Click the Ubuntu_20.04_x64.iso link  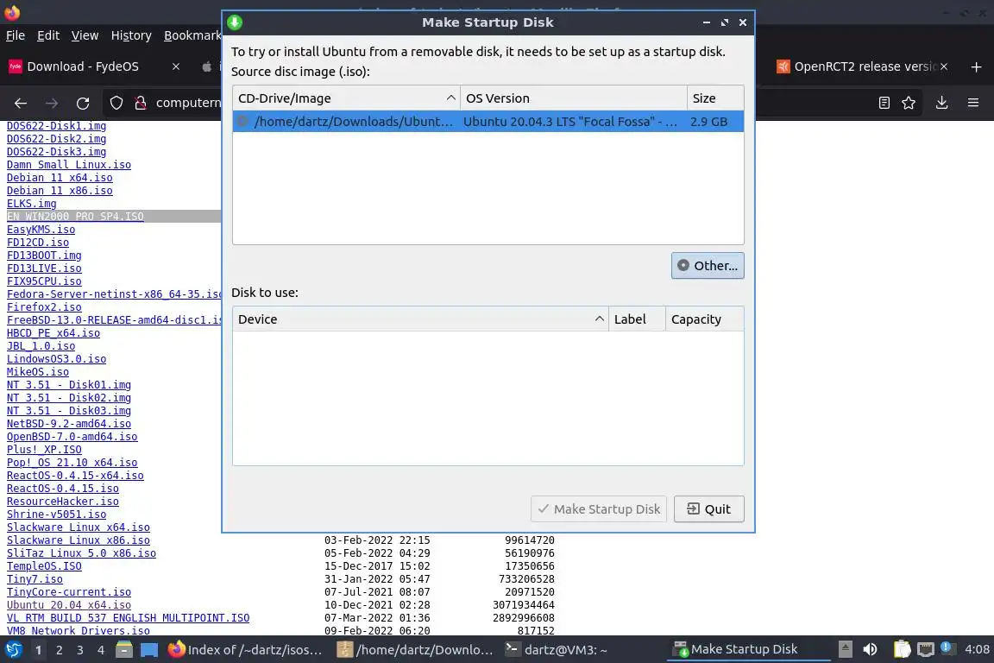coord(69,605)
